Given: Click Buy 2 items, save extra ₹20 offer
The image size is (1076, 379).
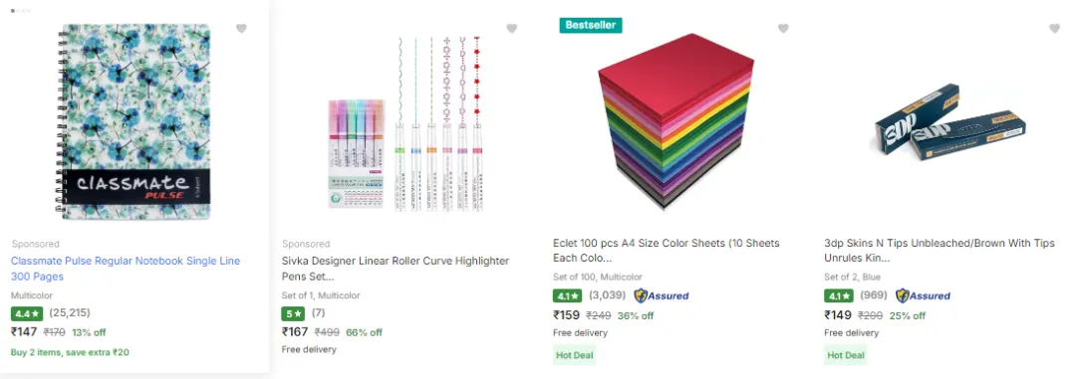Looking at the screenshot, I should click(70, 352).
